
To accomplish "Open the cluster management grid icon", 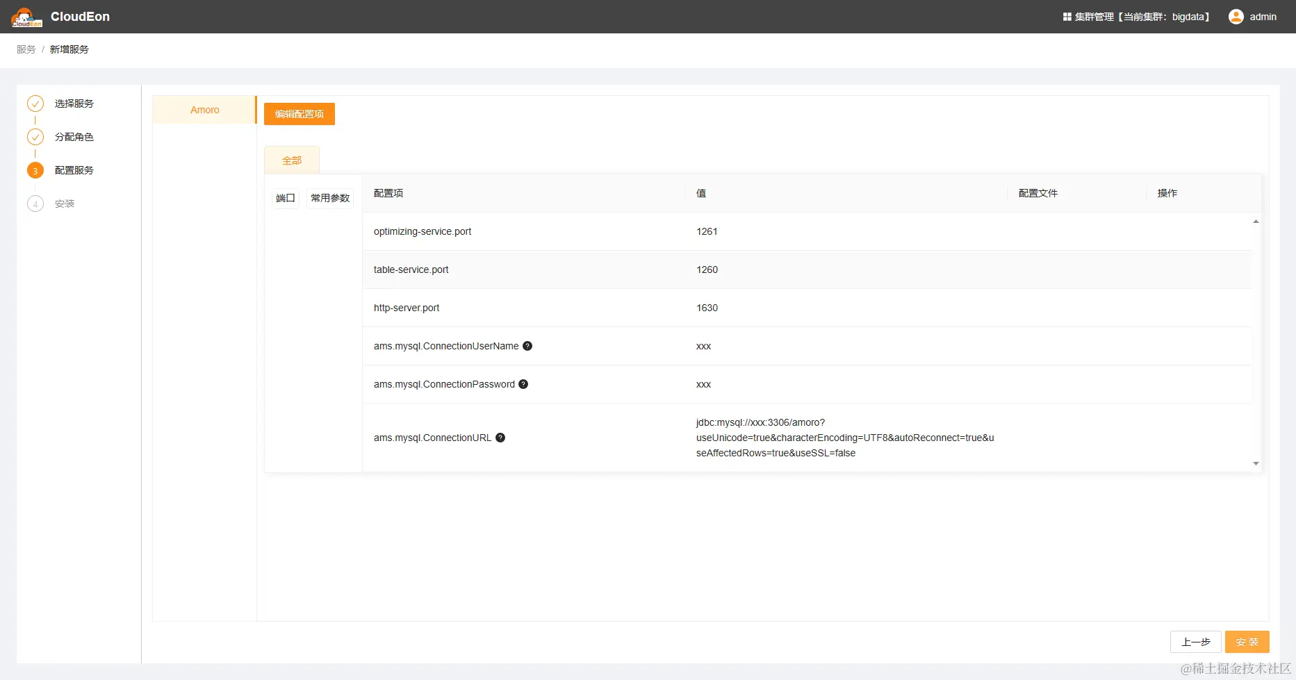I will pos(1067,17).
